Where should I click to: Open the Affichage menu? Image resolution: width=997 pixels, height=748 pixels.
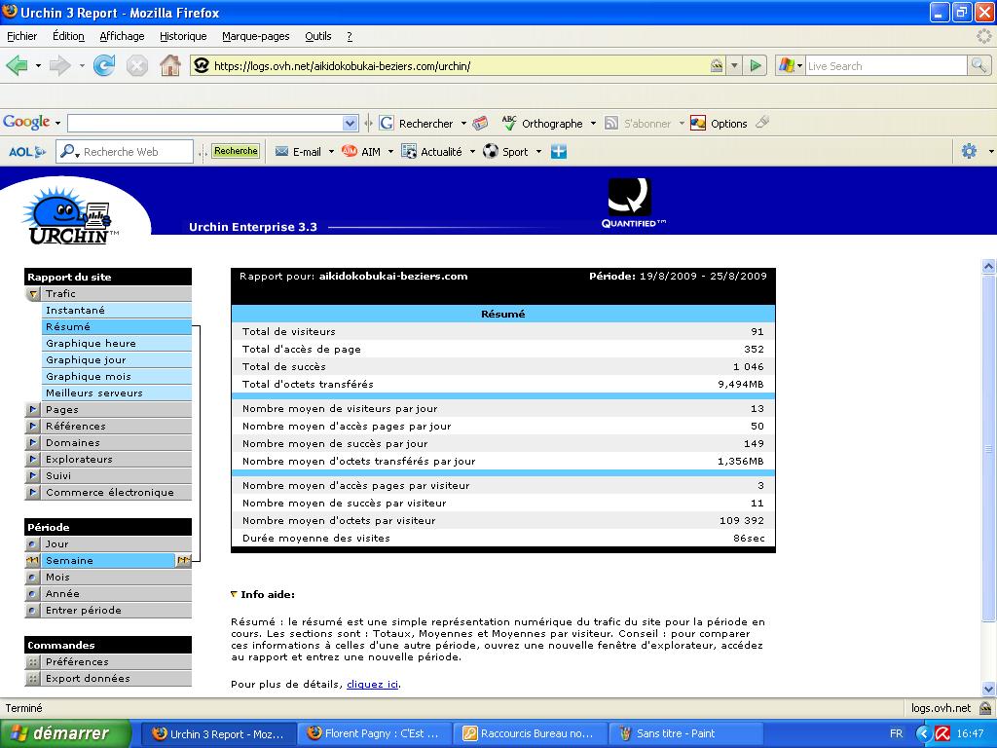pyautogui.click(x=122, y=36)
